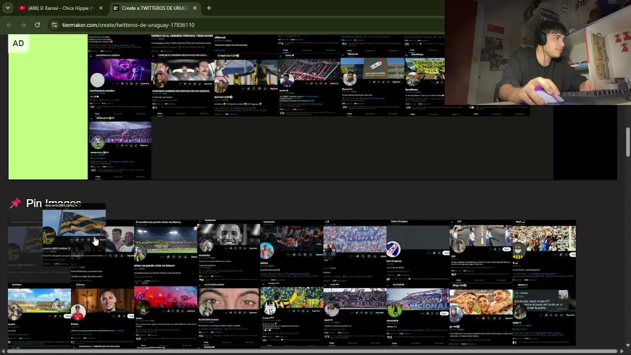The height and width of the screenshot is (355, 631).
Task: Click the AD label
Action: click(x=18, y=43)
